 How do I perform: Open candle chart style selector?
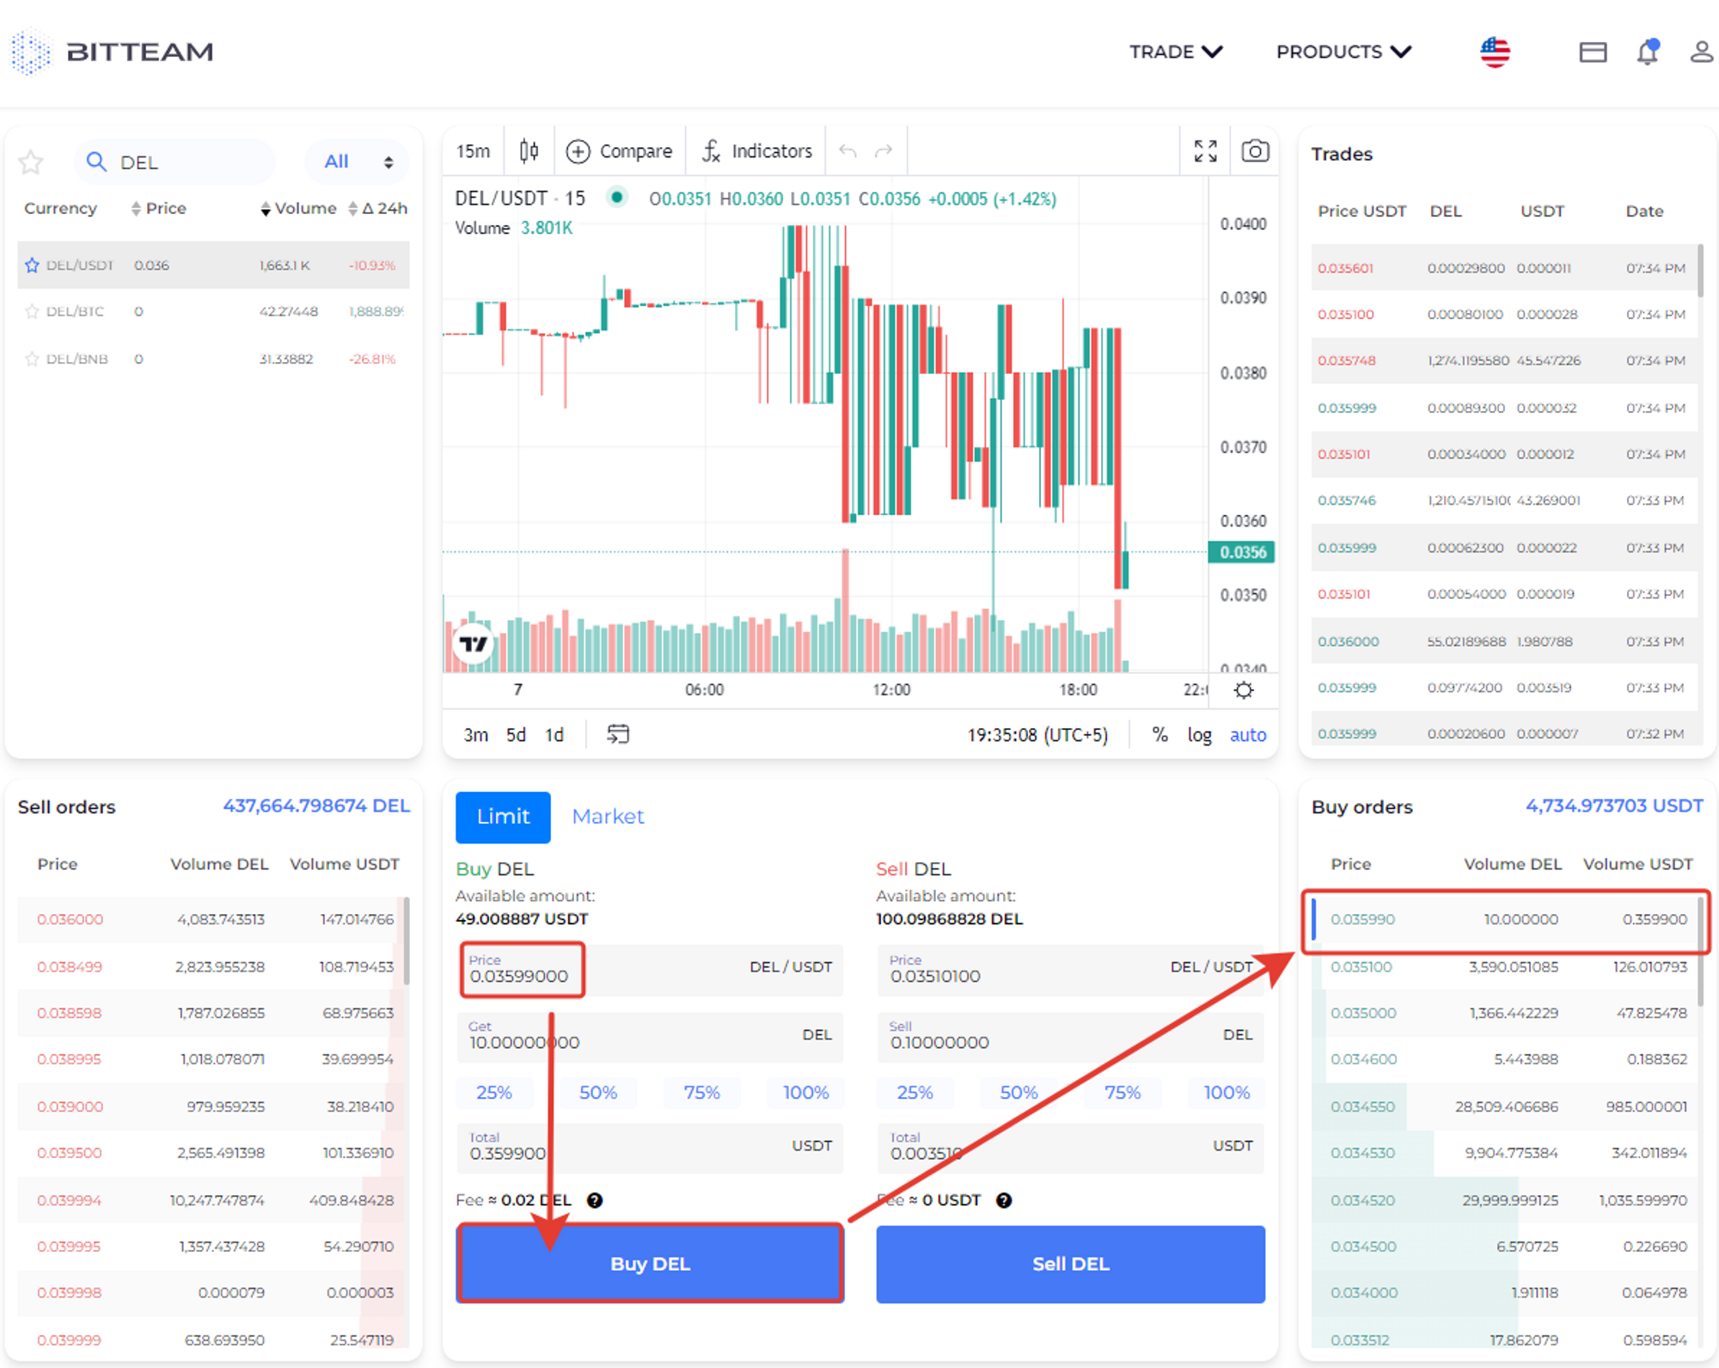529,151
